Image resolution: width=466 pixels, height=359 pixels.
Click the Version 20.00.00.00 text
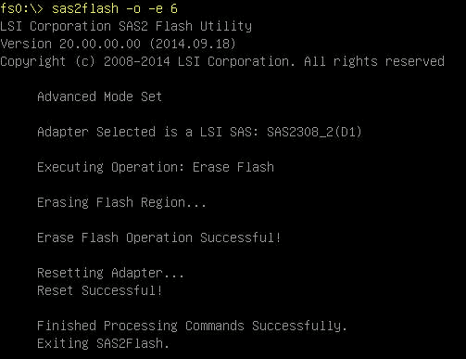pos(70,44)
